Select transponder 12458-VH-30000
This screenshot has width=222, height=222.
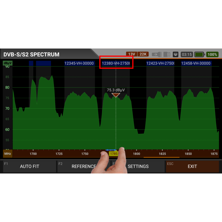point(196,63)
